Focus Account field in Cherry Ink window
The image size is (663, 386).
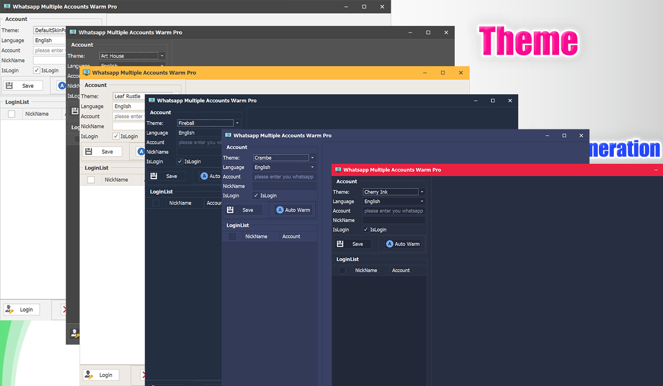[394, 211]
